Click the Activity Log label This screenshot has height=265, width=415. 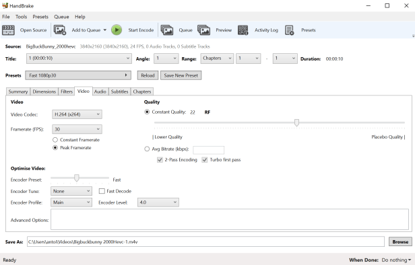[x=266, y=30]
